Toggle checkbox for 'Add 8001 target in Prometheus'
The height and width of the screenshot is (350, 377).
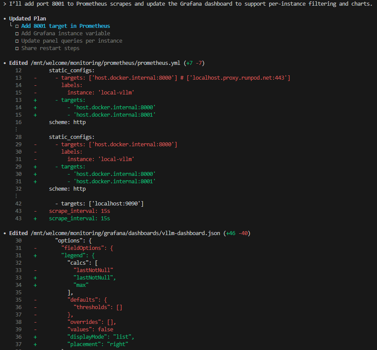(x=17, y=26)
